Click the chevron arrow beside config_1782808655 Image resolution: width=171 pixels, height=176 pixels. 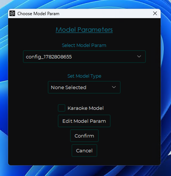[139, 56]
